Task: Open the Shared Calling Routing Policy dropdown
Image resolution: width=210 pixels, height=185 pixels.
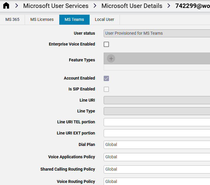Action: point(157,169)
